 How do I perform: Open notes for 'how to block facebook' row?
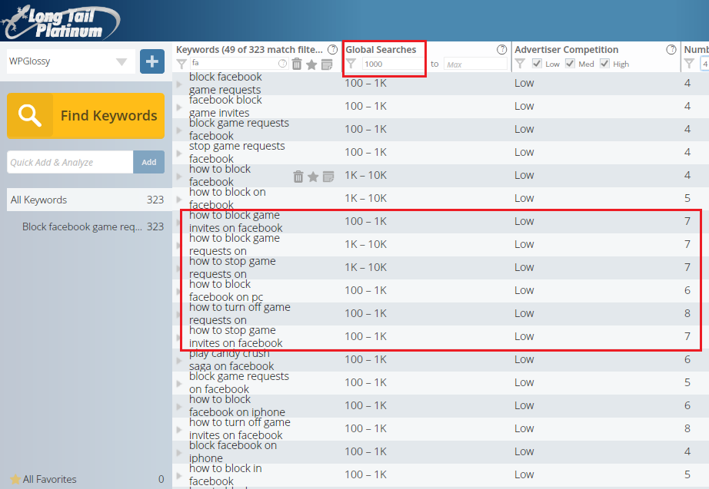tap(328, 177)
